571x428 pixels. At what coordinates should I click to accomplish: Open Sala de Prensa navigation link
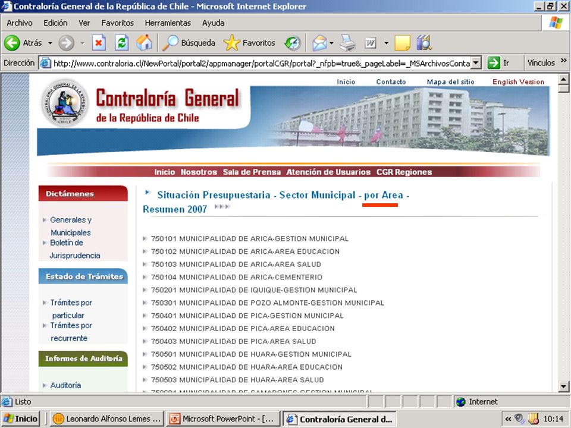coord(252,172)
